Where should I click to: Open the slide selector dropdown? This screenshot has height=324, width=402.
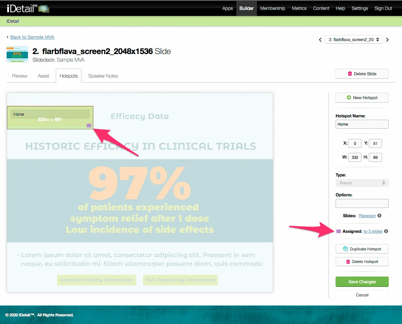(x=354, y=39)
